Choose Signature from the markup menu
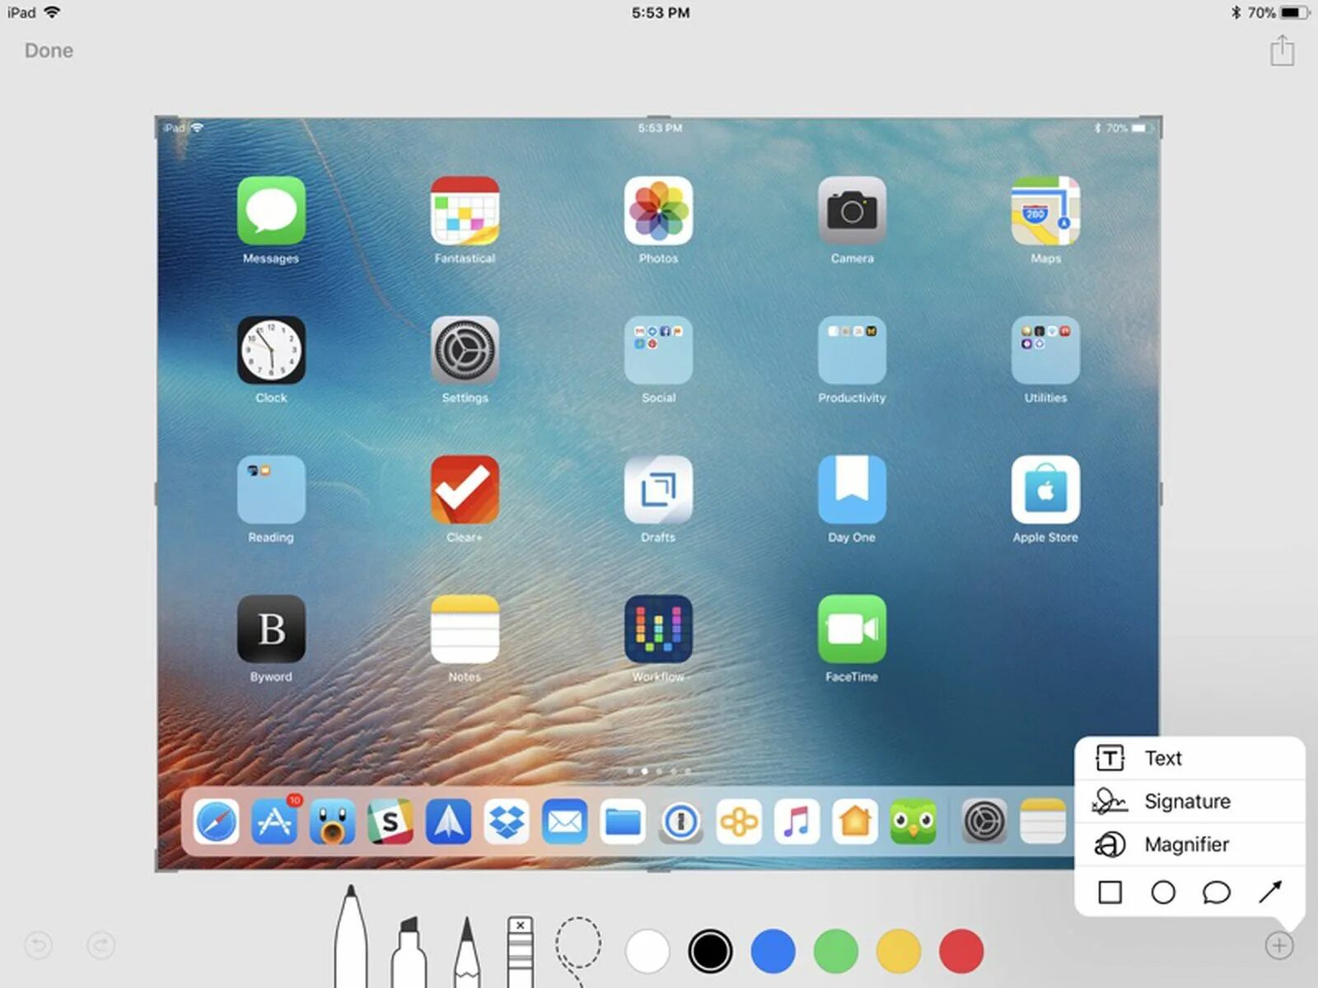The width and height of the screenshot is (1318, 988). [x=1186, y=801]
